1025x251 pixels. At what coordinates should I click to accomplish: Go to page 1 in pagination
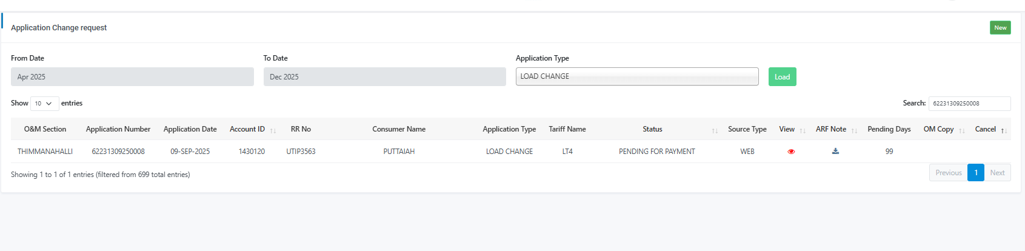[x=975, y=173]
